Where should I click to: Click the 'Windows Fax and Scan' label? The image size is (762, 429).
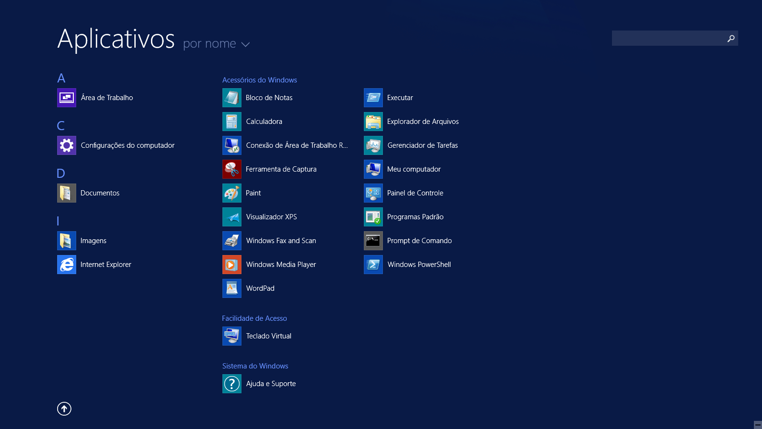(x=281, y=241)
